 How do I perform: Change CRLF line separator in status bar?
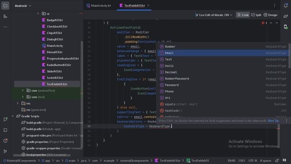[241, 160]
